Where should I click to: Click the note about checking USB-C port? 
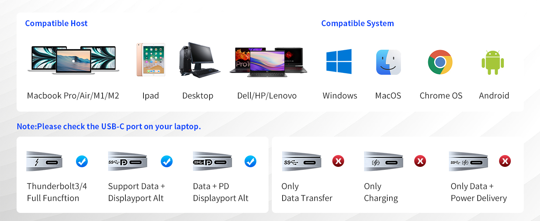click(109, 127)
